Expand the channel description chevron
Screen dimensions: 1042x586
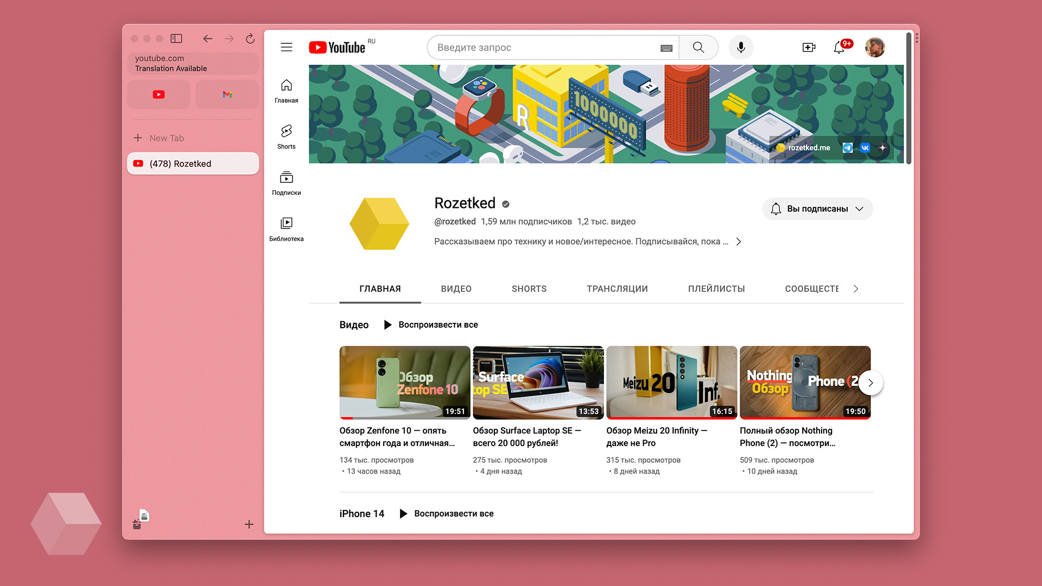pos(739,242)
